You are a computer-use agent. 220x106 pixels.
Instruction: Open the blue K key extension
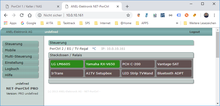146,15
